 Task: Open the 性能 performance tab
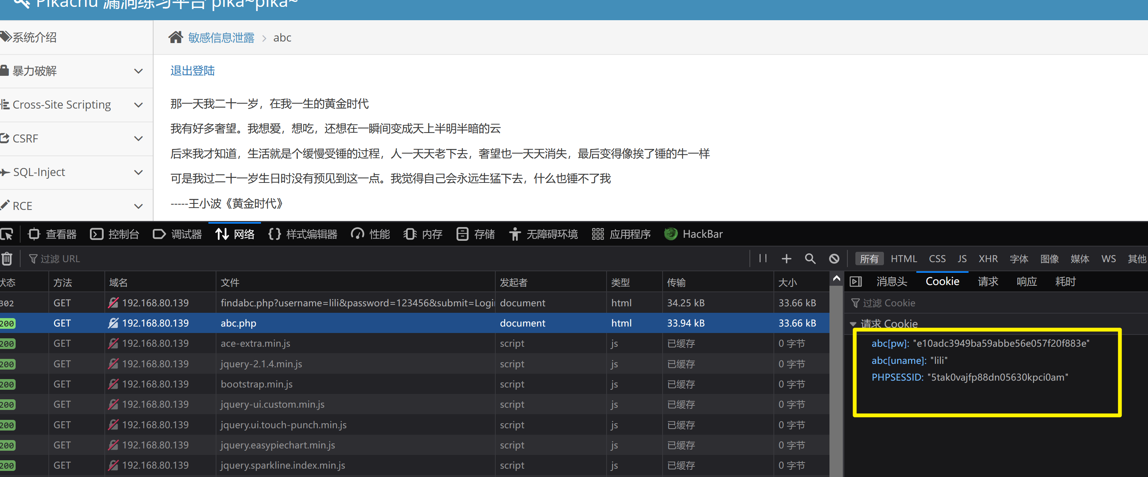(x=370, y=234)
